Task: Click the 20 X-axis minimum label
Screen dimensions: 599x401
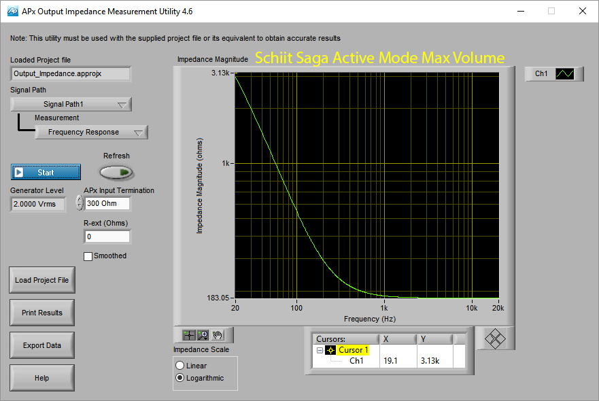Action: coord(235,308)
